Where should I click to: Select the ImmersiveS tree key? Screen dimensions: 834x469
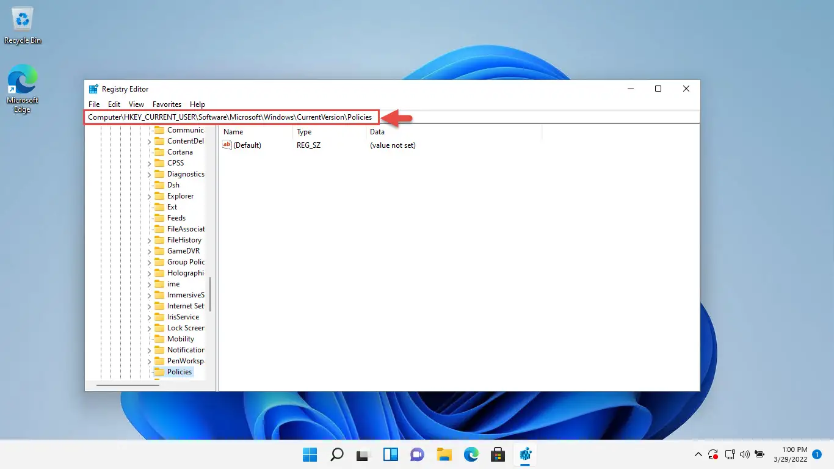coord(186,295)
